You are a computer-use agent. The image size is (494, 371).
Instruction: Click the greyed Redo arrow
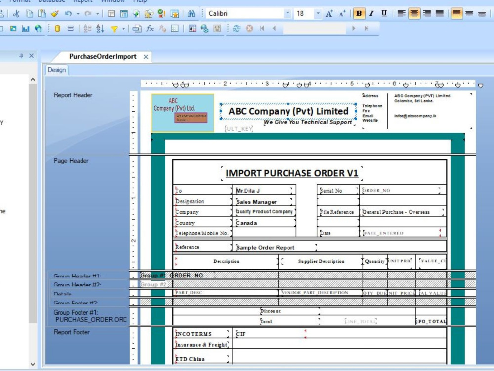pyautogui.click(x=88, y=13)
